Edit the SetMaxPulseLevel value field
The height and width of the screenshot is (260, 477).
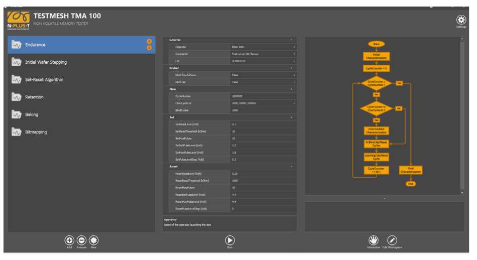(x=263, y=153)
